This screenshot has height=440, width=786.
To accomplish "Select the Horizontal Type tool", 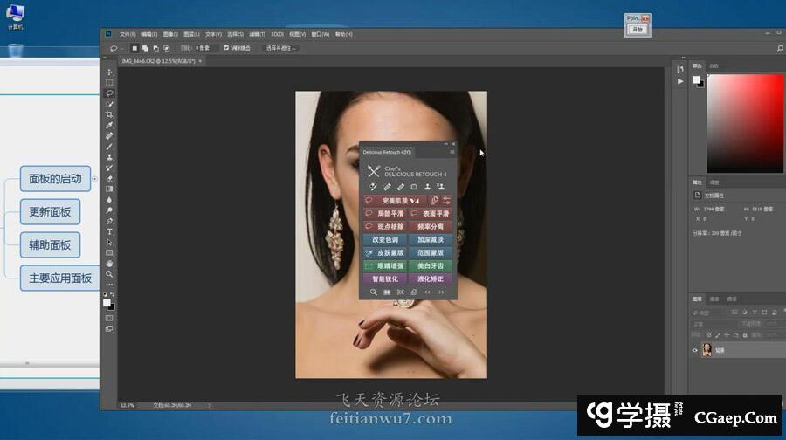I will 109,231.
